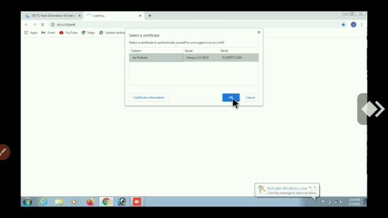Open the Maps bookmark
The height and width of the screenshot is (218, 388).
[x=89, y=33]
